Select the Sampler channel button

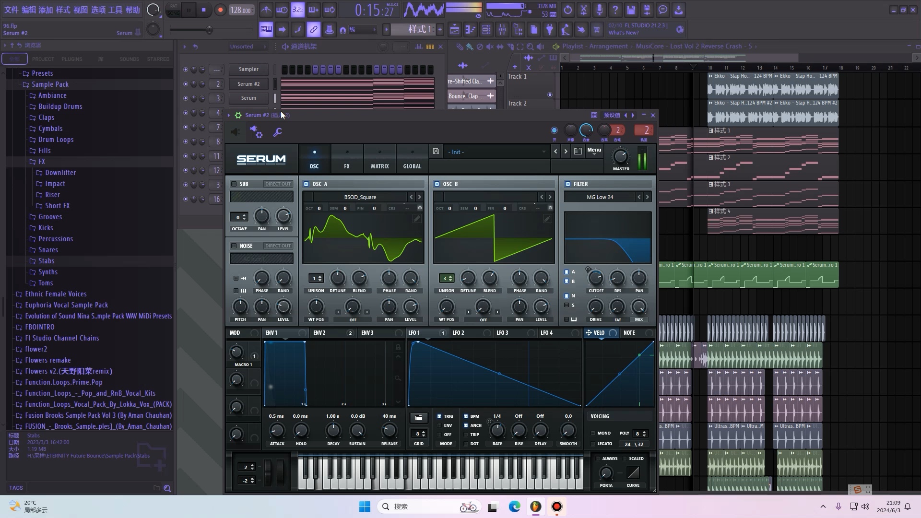[x=248, y=70]
